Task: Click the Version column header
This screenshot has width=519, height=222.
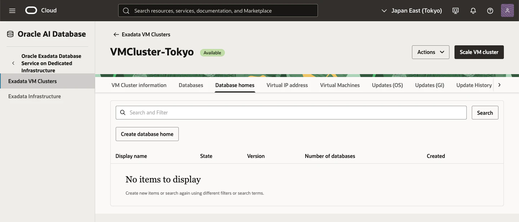Action: click(256, 156)
